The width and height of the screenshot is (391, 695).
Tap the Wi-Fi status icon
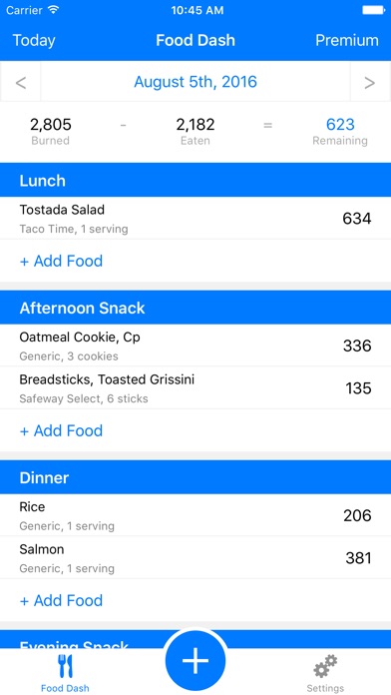point(54,10)
